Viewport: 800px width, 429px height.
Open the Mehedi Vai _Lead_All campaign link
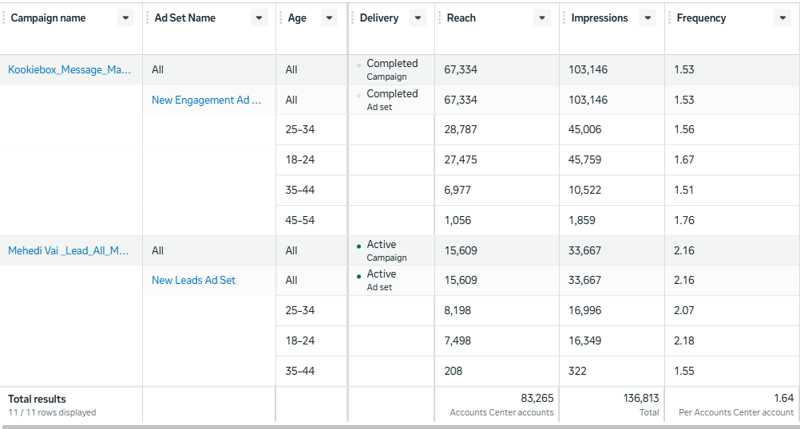[68, 251]
